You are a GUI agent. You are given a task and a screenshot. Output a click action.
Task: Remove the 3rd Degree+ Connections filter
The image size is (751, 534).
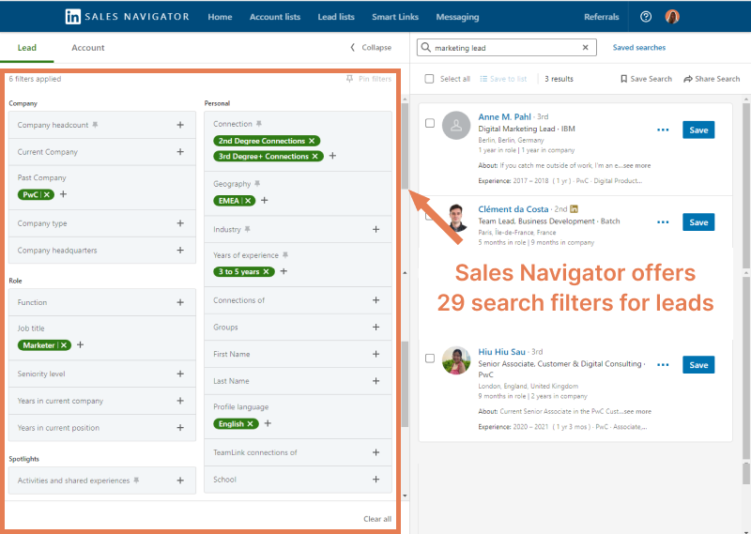(x=315, y=156)
